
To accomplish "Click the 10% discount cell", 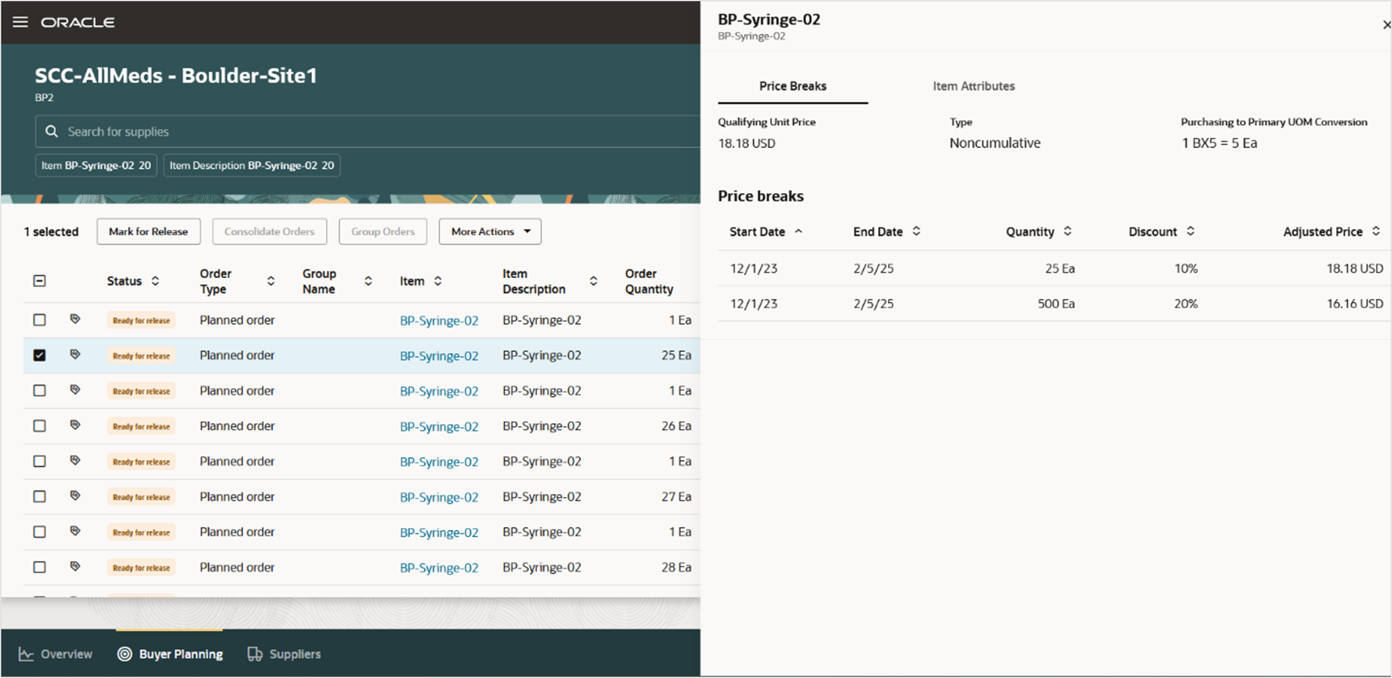I will coord(1186,268).
